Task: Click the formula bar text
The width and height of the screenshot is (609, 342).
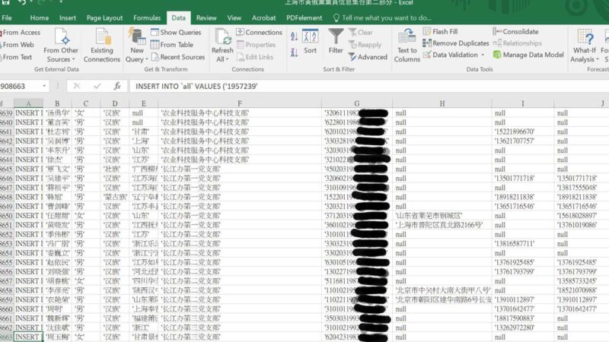Action: [x=304, y=86]
